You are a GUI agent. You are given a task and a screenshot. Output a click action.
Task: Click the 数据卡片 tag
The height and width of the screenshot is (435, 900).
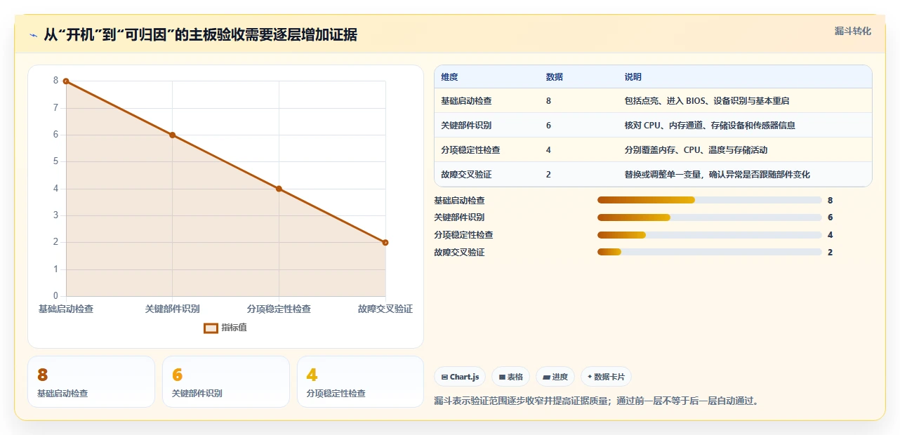tap(606, 377)
